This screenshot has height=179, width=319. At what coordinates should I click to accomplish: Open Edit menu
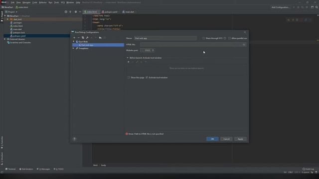[12, 2]
